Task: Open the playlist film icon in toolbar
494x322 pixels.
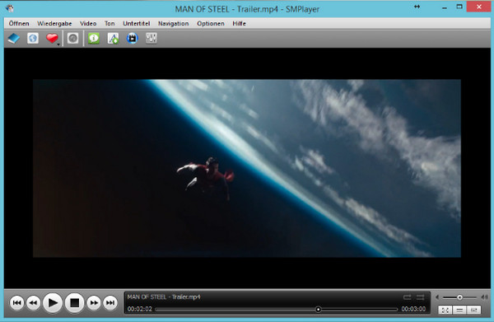Action: tap(132, 39)
